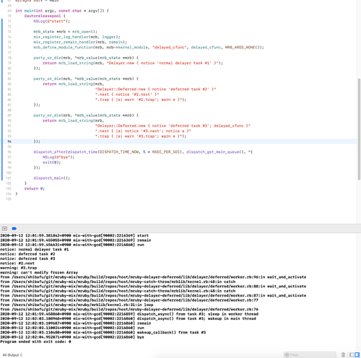Add breakpoint at line 94 gutter
The width and height of the screenshot is (361, 358).
[x=9, y=141]
